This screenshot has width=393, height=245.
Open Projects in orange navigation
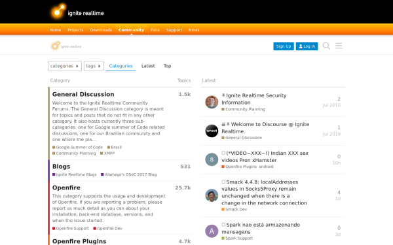[75, 30]
